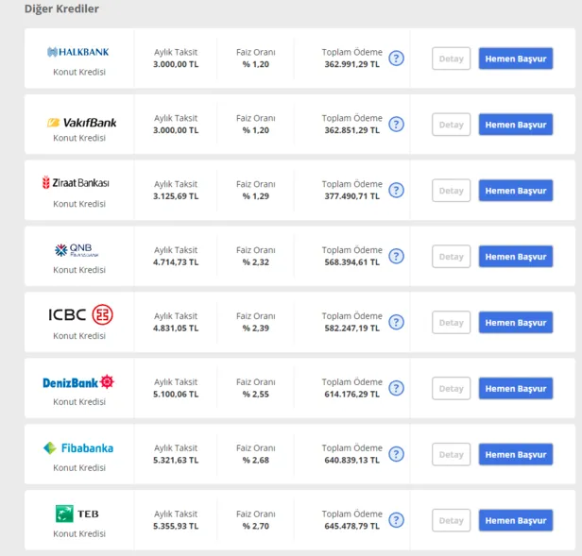This screenshot has height=556, width=582.
Task: Select total payment 640.839,13 TL
Action: [351, 461]
